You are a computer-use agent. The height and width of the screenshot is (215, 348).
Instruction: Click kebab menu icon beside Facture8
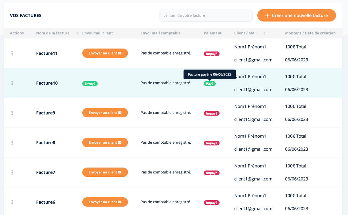(12, 143)
